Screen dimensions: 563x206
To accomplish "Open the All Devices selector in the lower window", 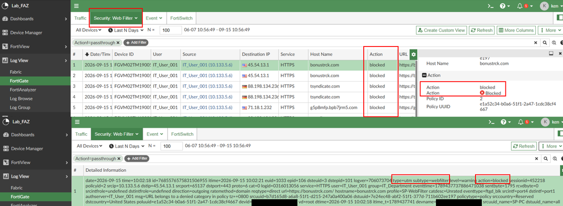I will pyautogui.click(x=90, y=146).
